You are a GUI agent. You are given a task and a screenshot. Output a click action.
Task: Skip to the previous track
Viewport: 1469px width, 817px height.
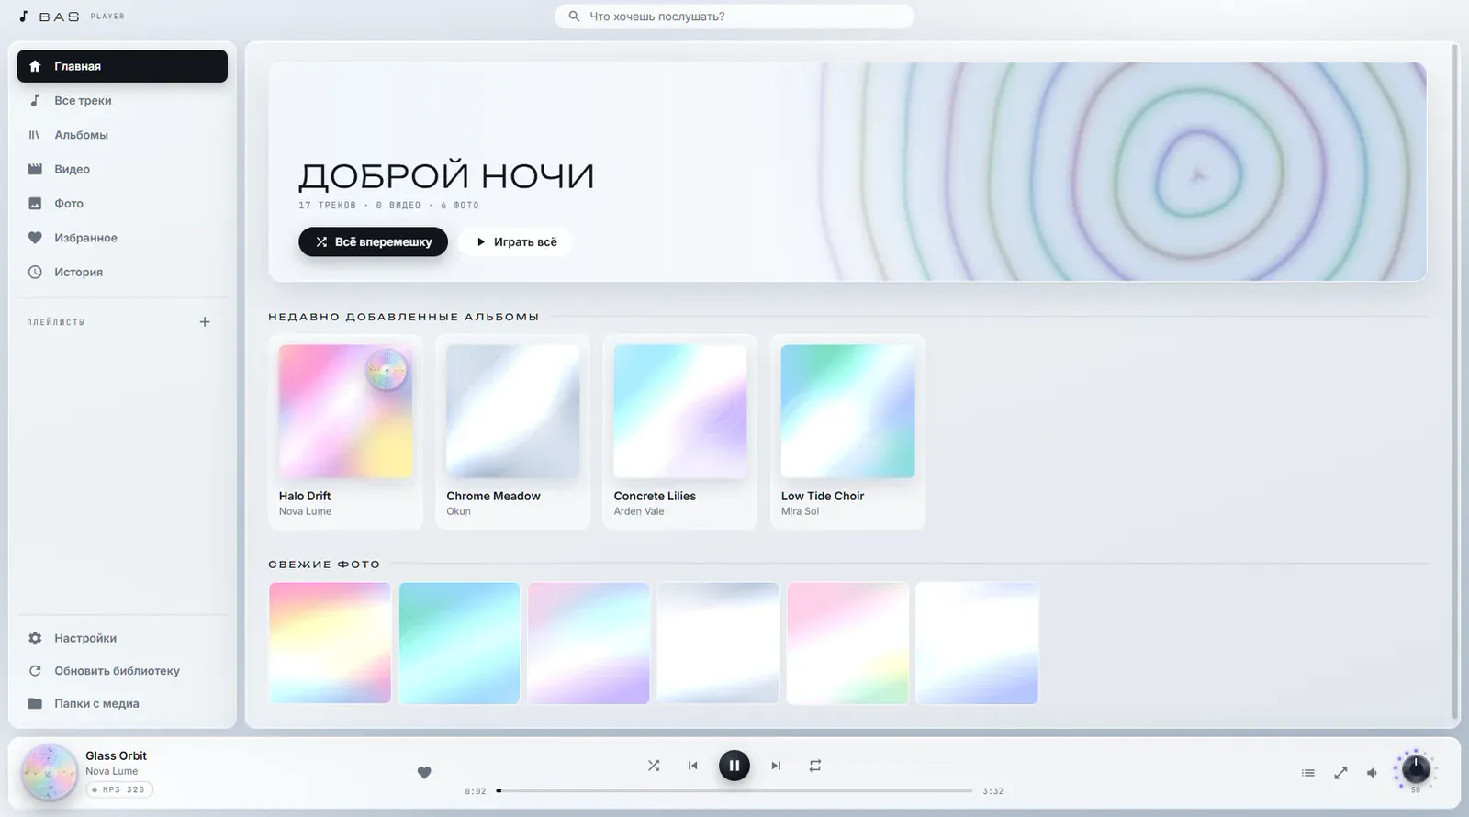693,766
